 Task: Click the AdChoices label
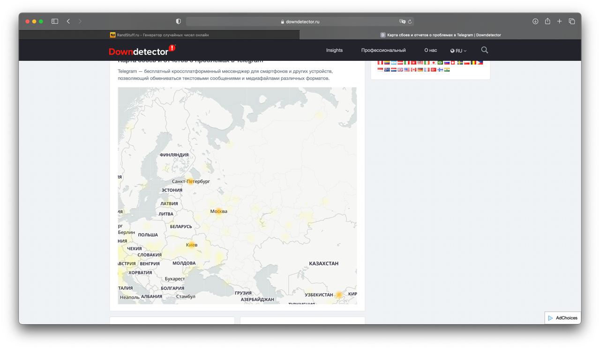(x=567, y=318)
